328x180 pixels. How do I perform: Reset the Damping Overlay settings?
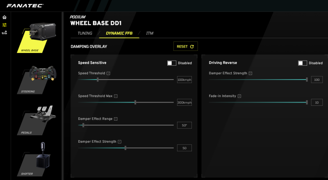186,46
